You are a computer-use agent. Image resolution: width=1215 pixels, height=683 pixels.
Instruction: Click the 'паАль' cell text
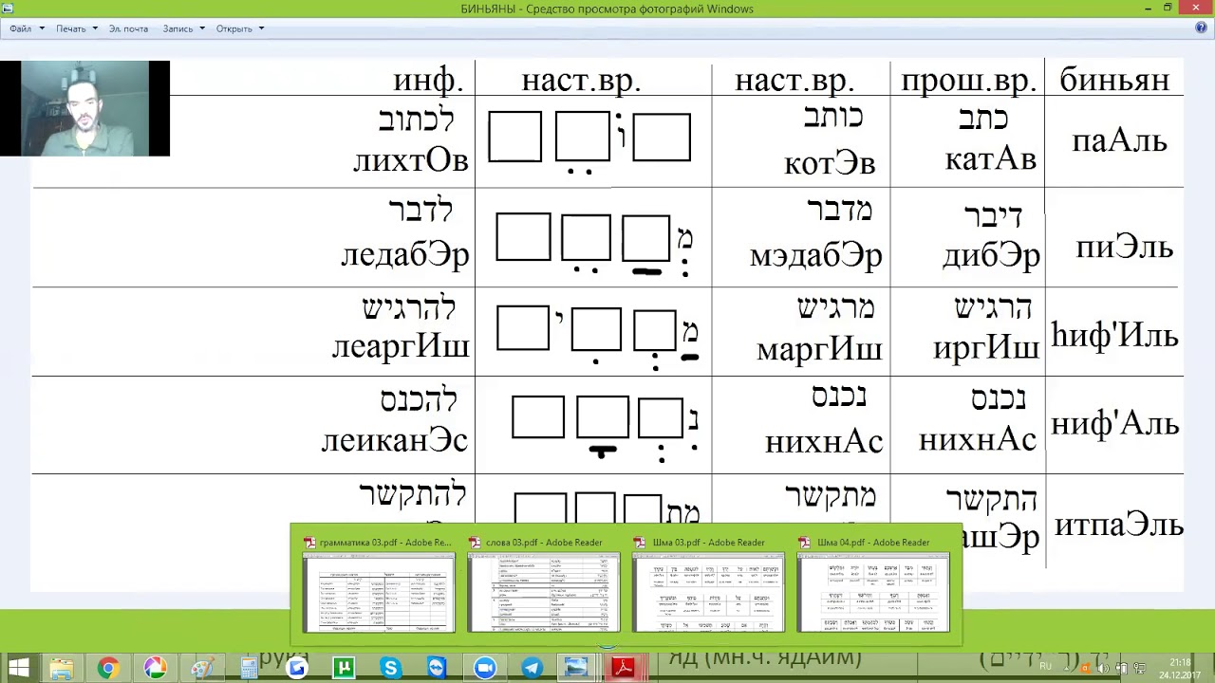tap(1119, 141)
